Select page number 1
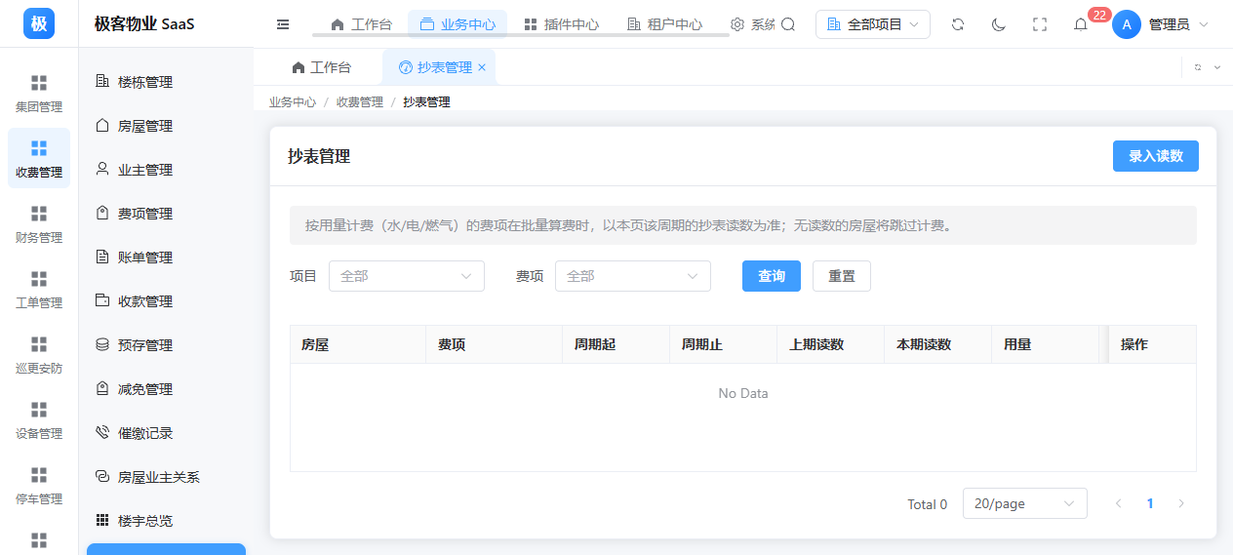The width and height of the screenshot is (1233, 555). tap(1150, 503)
